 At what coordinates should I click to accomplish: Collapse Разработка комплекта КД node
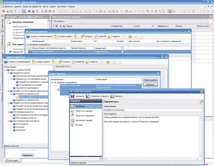click(x=12, y=94)
